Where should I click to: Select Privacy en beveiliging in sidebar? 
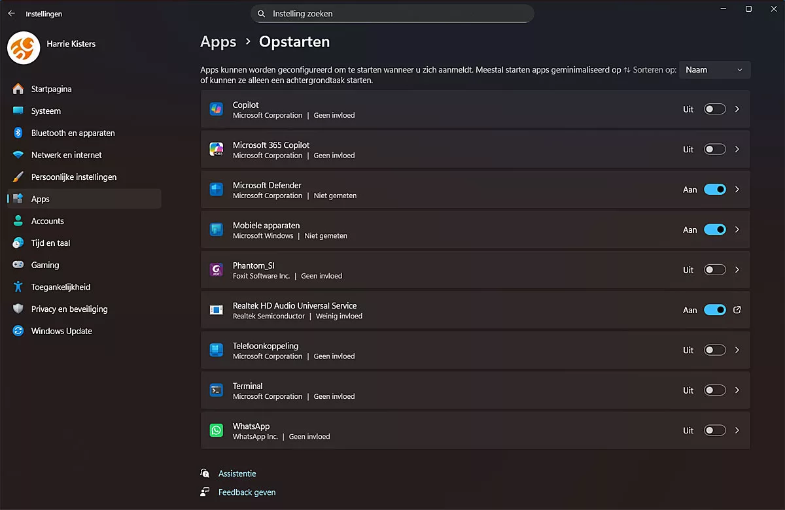68,309
